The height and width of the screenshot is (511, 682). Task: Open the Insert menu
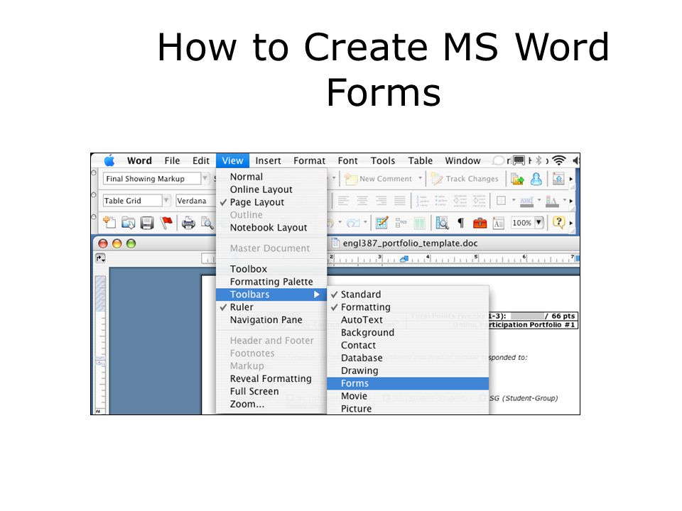point(268,160)
